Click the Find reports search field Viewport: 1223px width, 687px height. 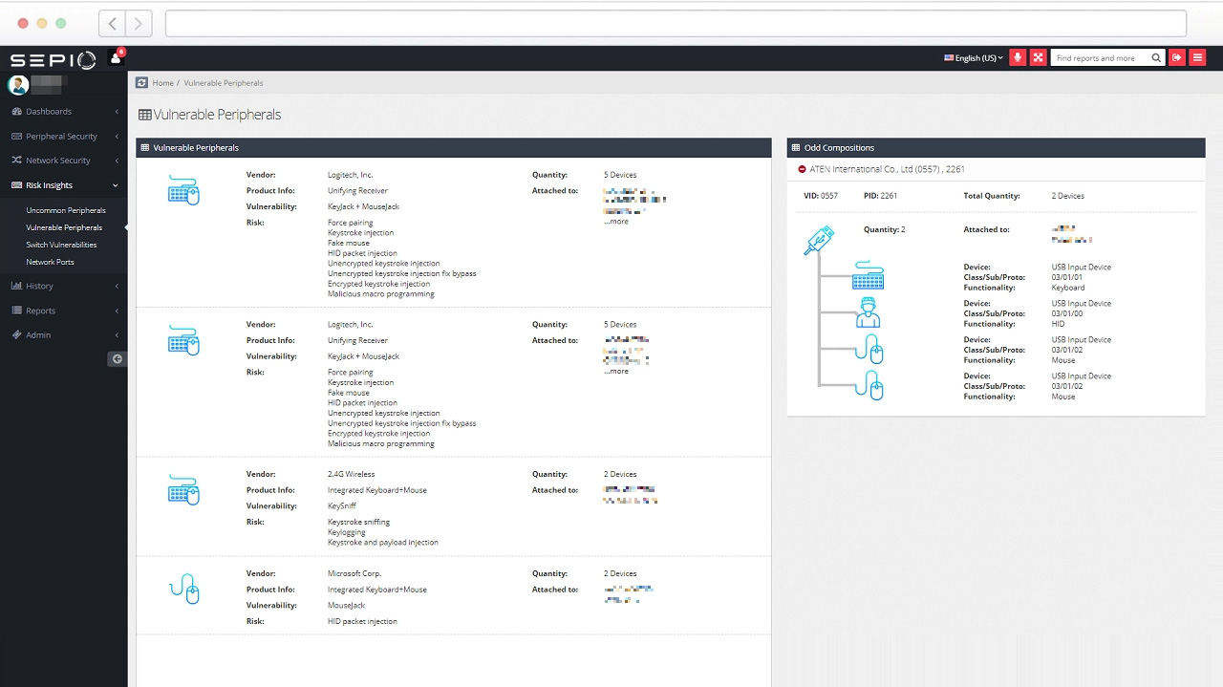click(1104, 57)
